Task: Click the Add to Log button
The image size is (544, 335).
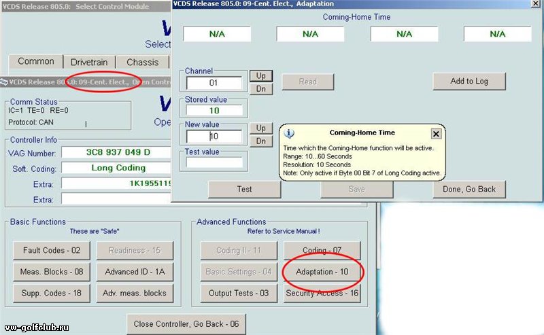Action: (x=469, y=81)
